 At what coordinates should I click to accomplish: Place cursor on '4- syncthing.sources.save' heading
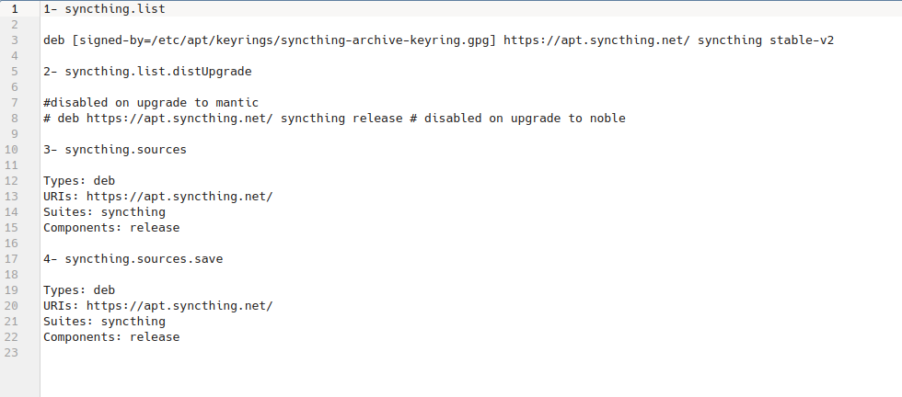[x=133, y=259]
